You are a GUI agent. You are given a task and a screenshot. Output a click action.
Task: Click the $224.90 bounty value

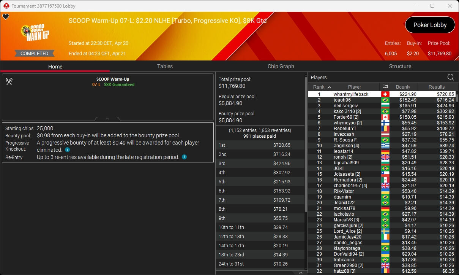pos(408,94)
